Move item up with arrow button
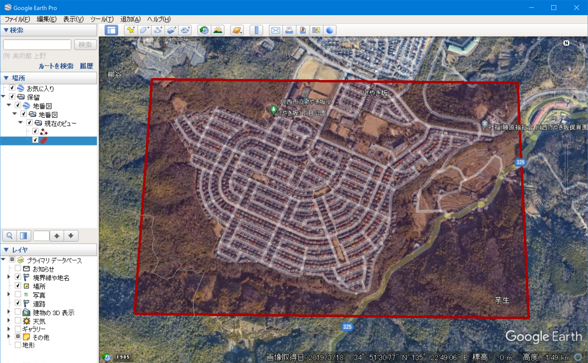Viewport: 588px width, 363px height. (x=57, y=236)
